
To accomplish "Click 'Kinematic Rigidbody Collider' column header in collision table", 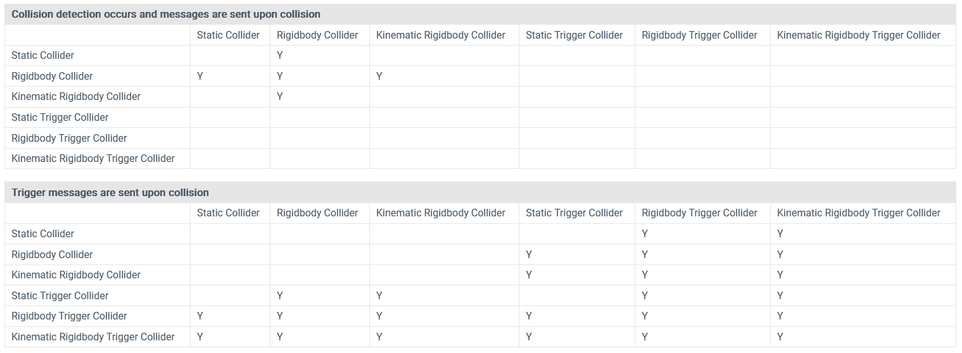I will (x=441, y=35).
